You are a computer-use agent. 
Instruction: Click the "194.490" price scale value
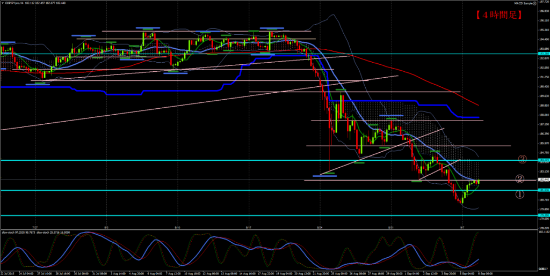tap(544, 39)
